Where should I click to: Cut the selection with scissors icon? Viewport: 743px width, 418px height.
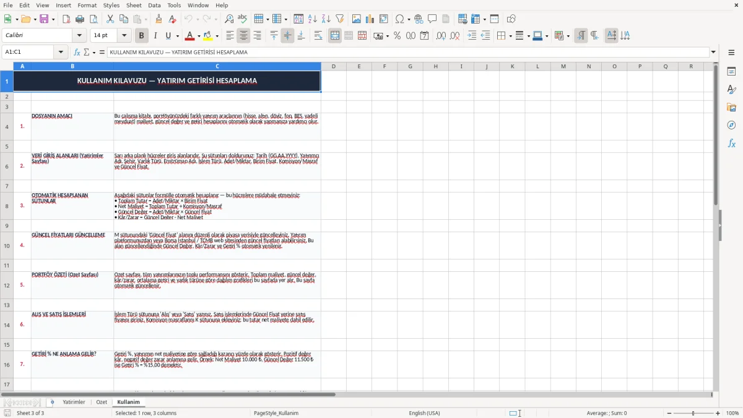[110, 19]
